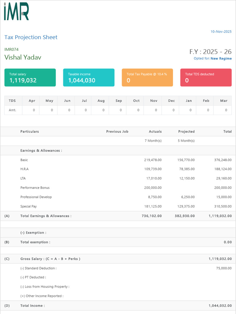Click the LTA row label
The height and width of the screenshot is (314, 236).
tap(23, 178)
